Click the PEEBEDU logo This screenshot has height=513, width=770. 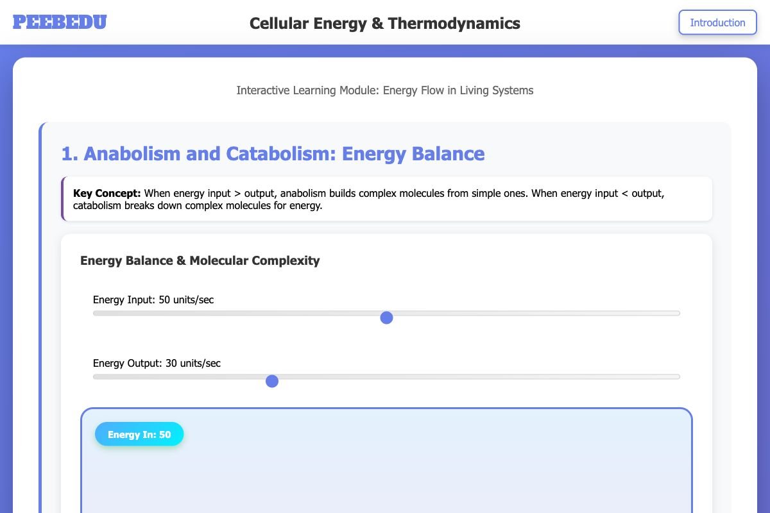click(x=60, y=22)
